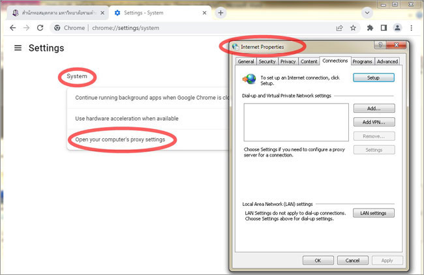The width and height of the screenshot is (424, 275).
Task: Reload the Chrome settings page
Action: [x=40, y=28]
